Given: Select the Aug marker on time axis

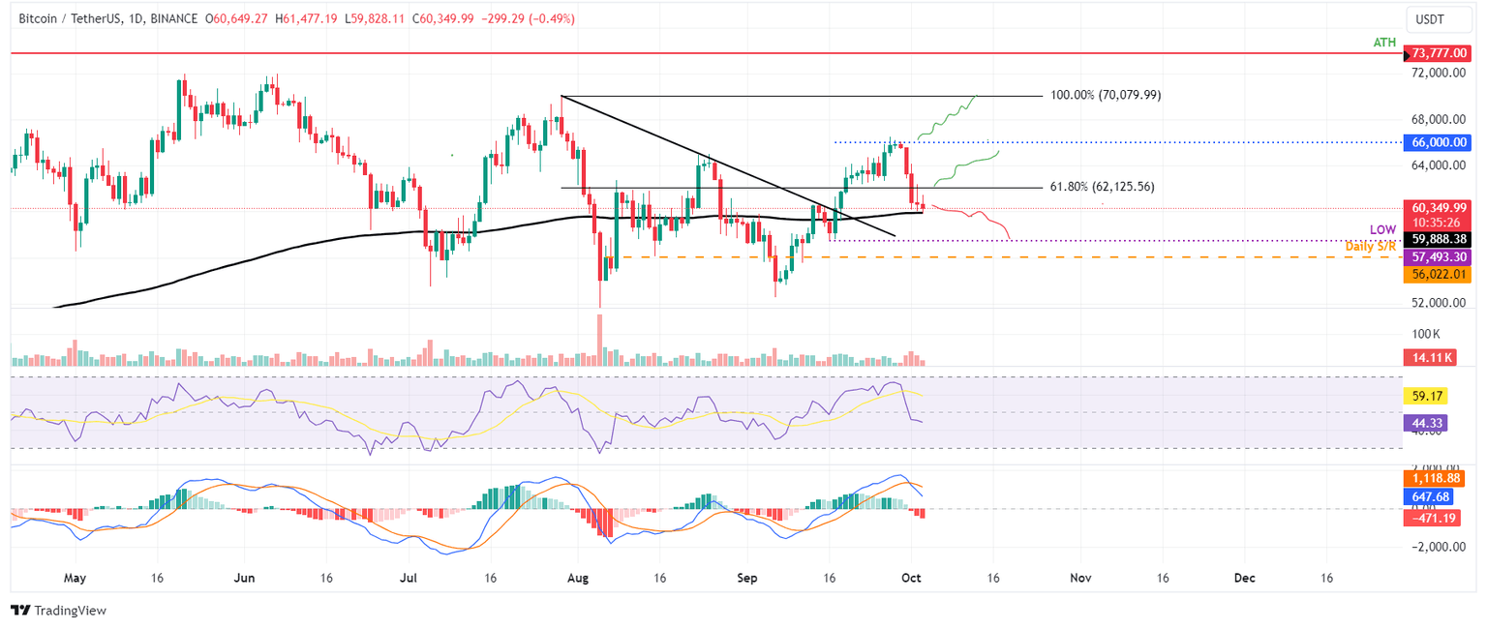Looking at the screenshot, I should (x=577, y=578).
